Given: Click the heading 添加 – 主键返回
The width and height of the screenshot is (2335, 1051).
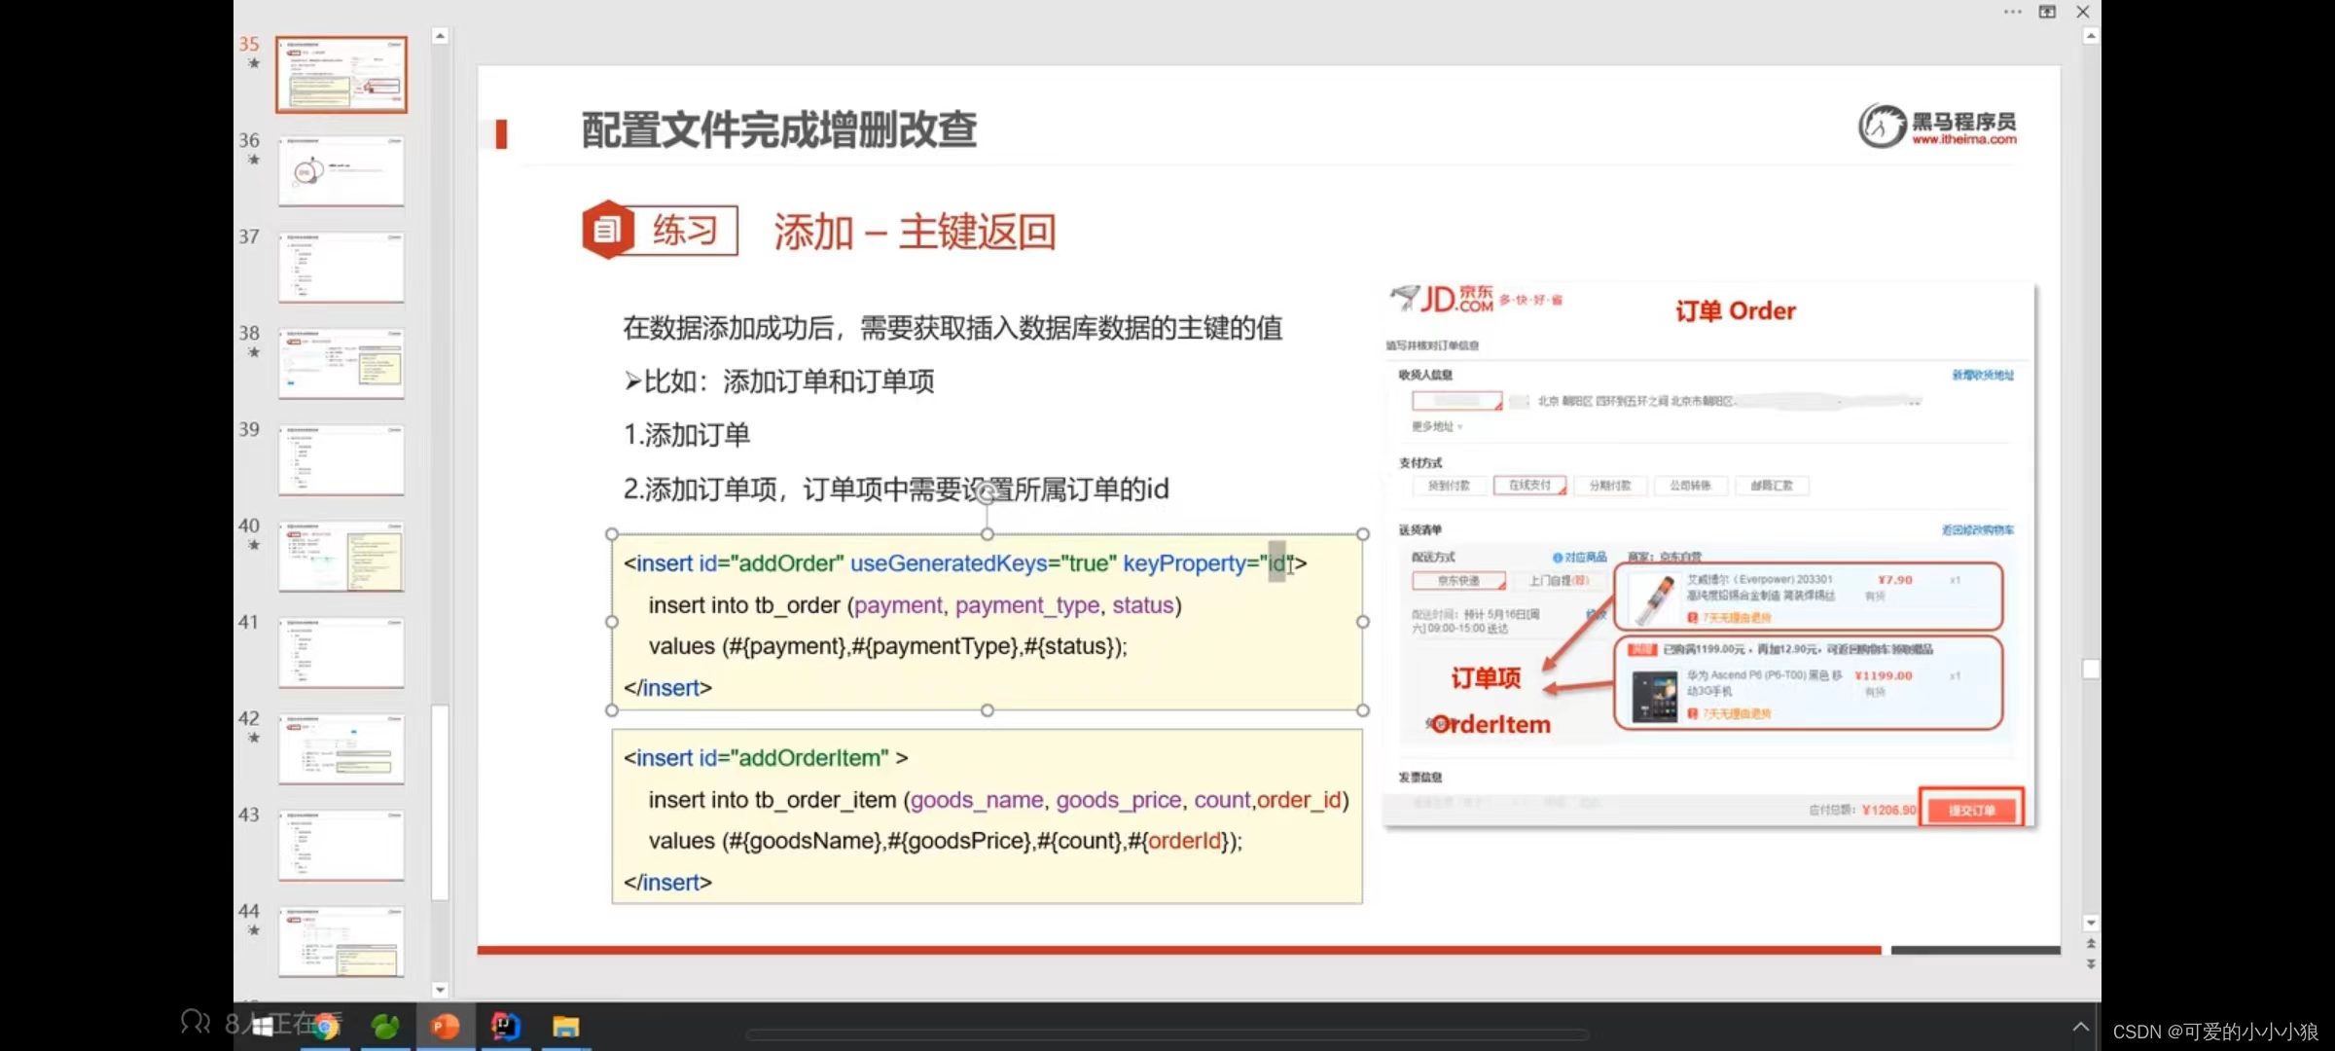Looking at the screenshot, I should click(915, 232).
